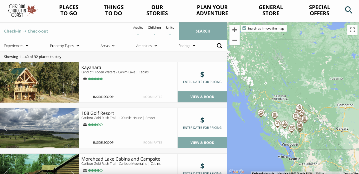
Task: Click the Check-in → Check-out date field
Action: point(26,31)
